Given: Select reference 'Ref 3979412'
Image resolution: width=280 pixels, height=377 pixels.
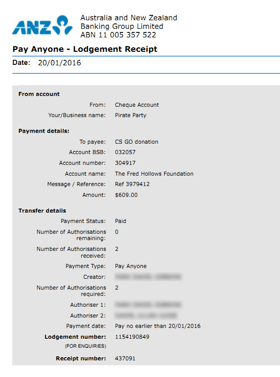Looking at the screenshot, I should click(x=132, y=184).
